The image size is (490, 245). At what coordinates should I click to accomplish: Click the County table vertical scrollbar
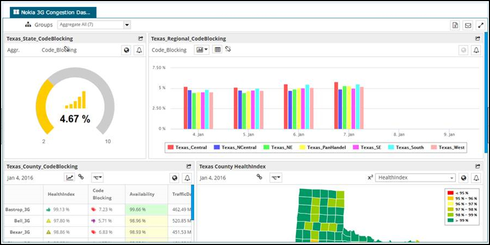tap(192, 202)
